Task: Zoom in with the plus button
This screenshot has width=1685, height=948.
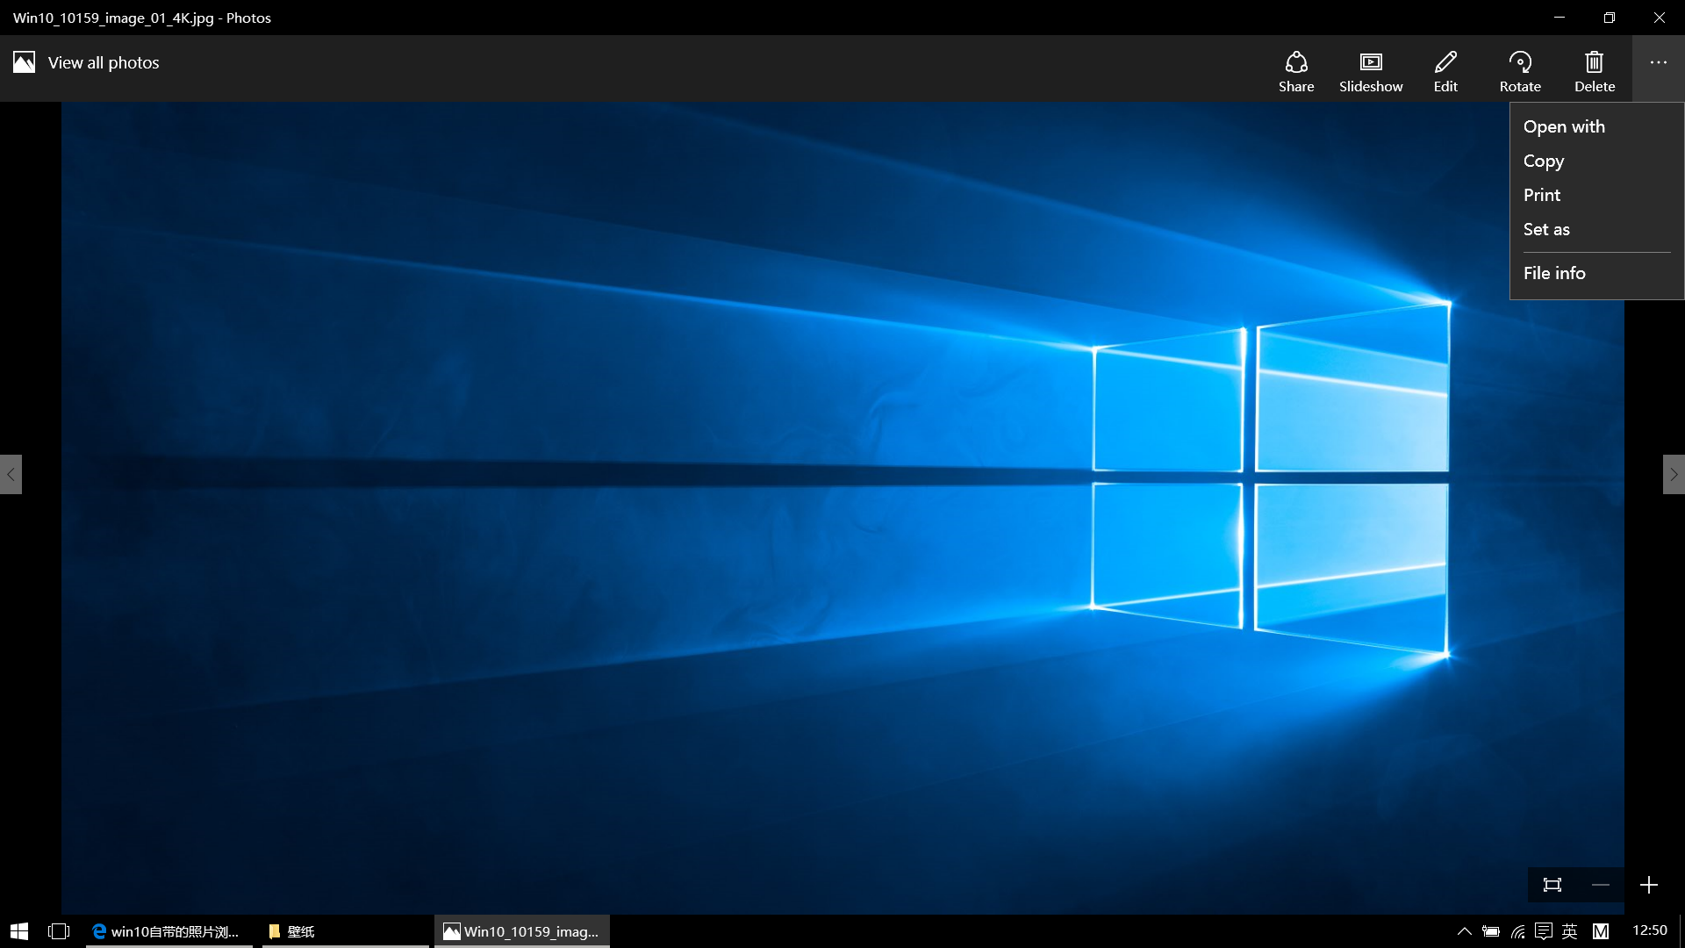Action: coord(1649,885)
